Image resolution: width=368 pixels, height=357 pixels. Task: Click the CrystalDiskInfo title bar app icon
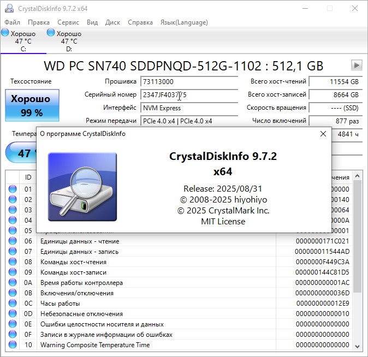9,8
